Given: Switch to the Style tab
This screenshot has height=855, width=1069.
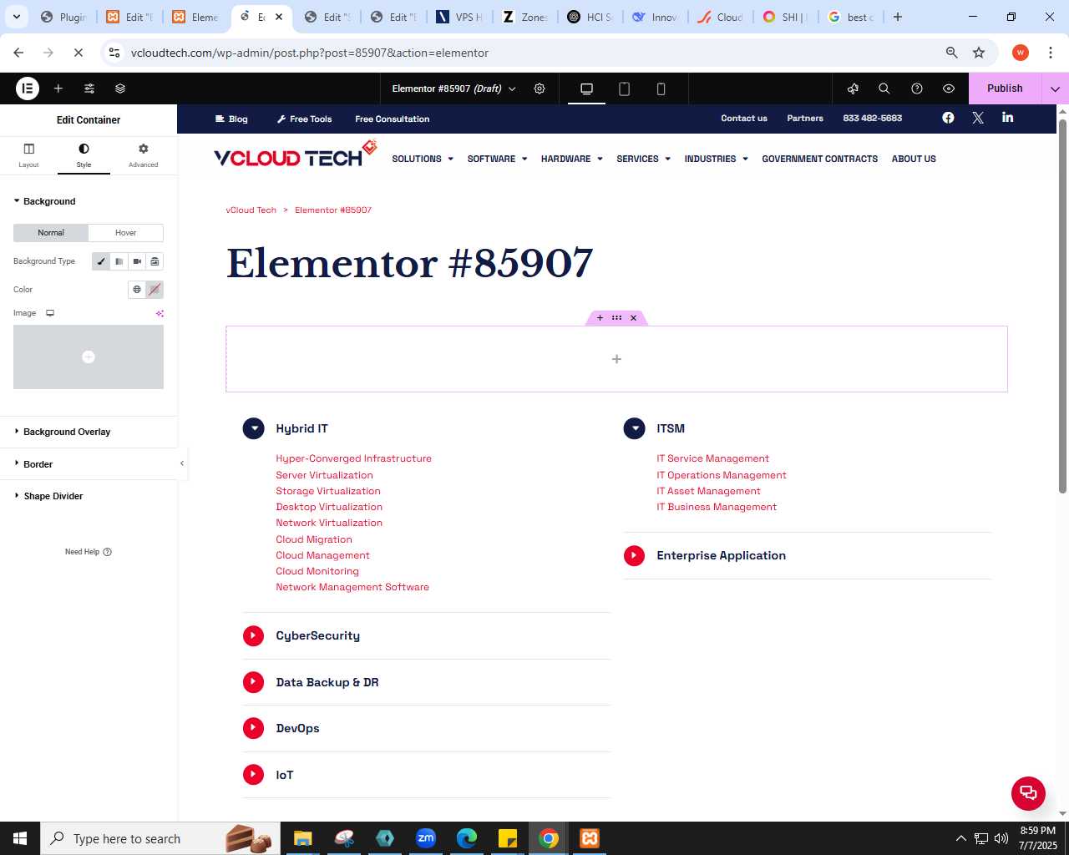Looking at the screenshot, I should pyautogui.click(x=84, y=154).
